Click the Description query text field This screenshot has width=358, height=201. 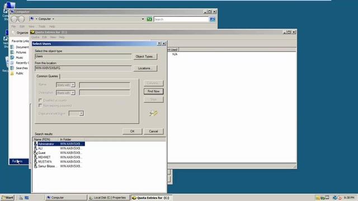pyautogui.click(x=105, y=93)
